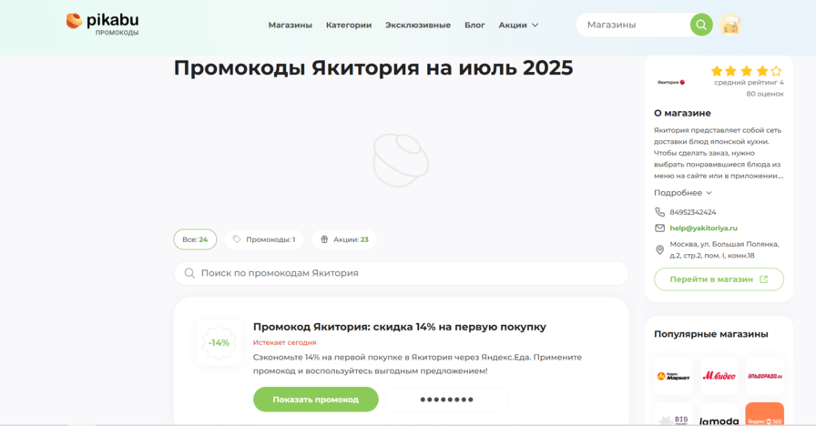This screenshot has width=816, height=426.
Task: Expand the Акции dropdown menu
Action: click(518, 25)
